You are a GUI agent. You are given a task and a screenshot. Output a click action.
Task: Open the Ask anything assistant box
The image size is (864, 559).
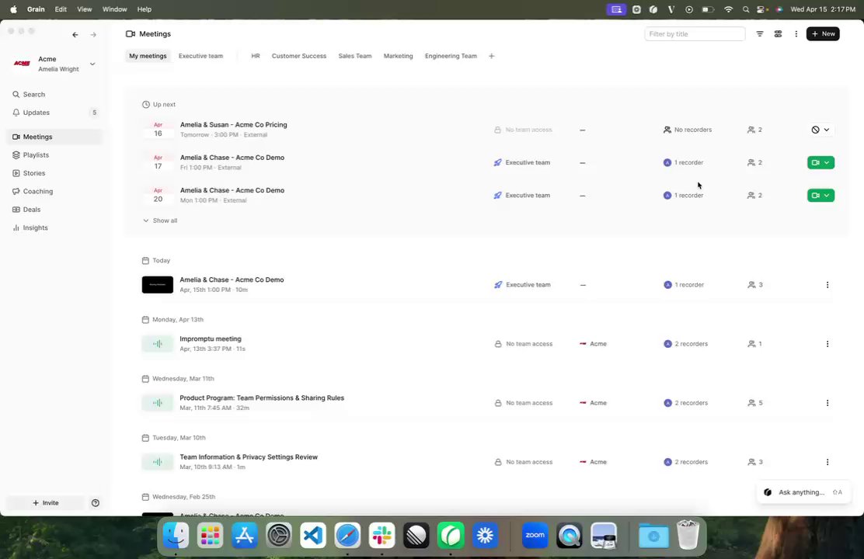(x=803, y=492)
